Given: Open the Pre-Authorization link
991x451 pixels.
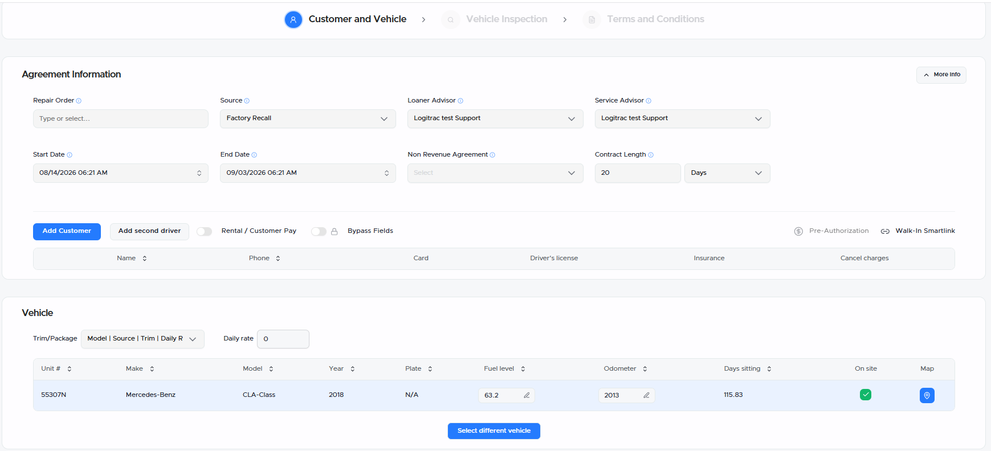Looking at the screenshot, I should point(839,231).
